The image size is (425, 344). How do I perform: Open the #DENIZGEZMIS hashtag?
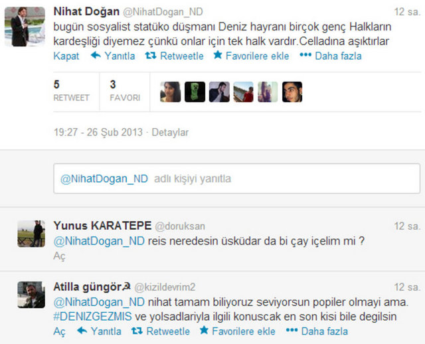pyautogui.click(x=92, y=316)
